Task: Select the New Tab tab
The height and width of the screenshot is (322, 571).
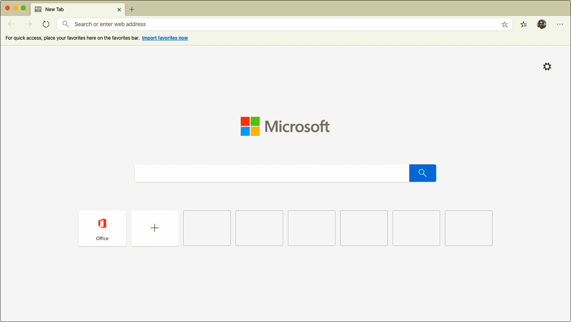Action: (78, 9)
